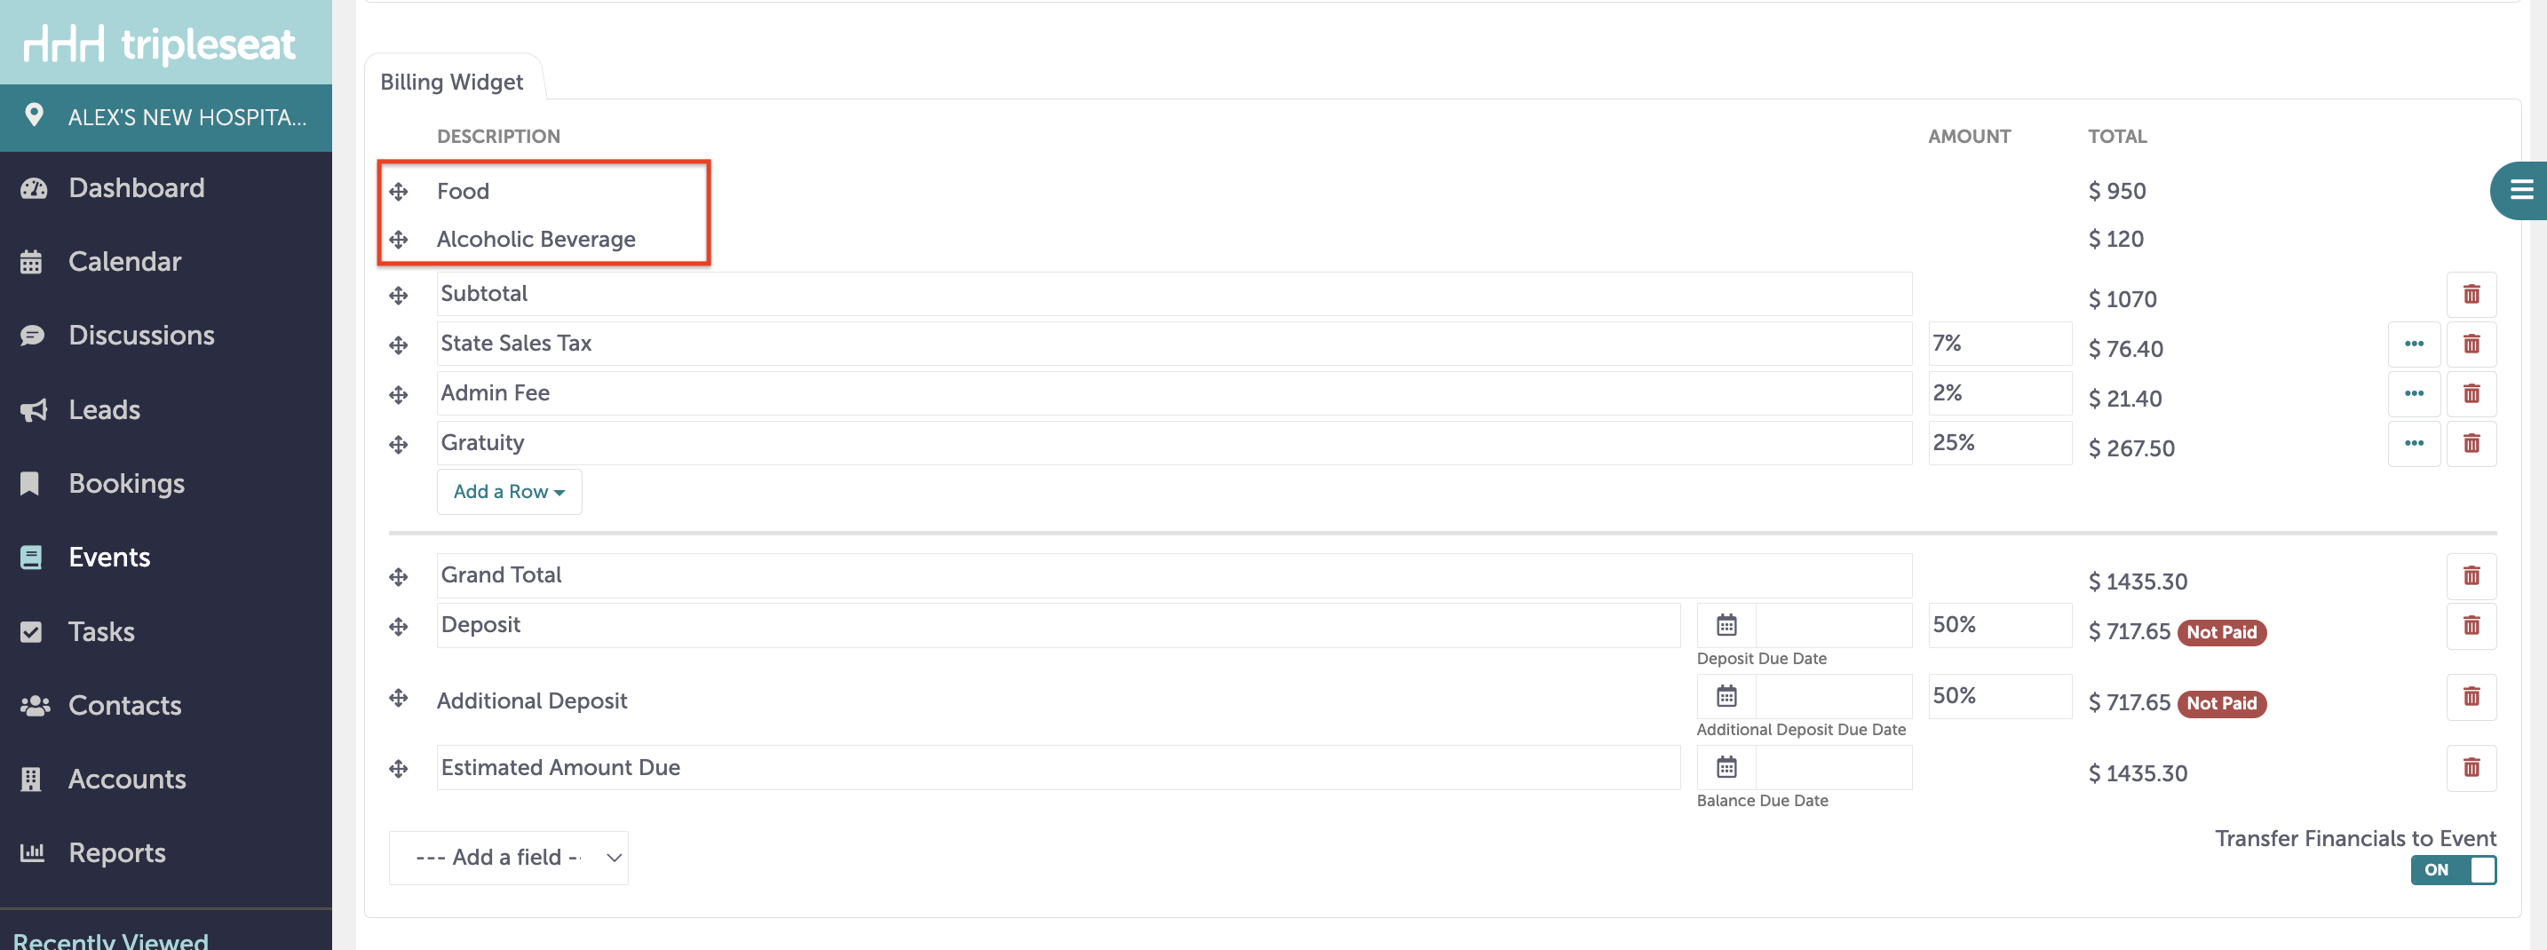Select the Billing Widget tab
Viewport: 2547px width, 950px height.
point(452,81)
